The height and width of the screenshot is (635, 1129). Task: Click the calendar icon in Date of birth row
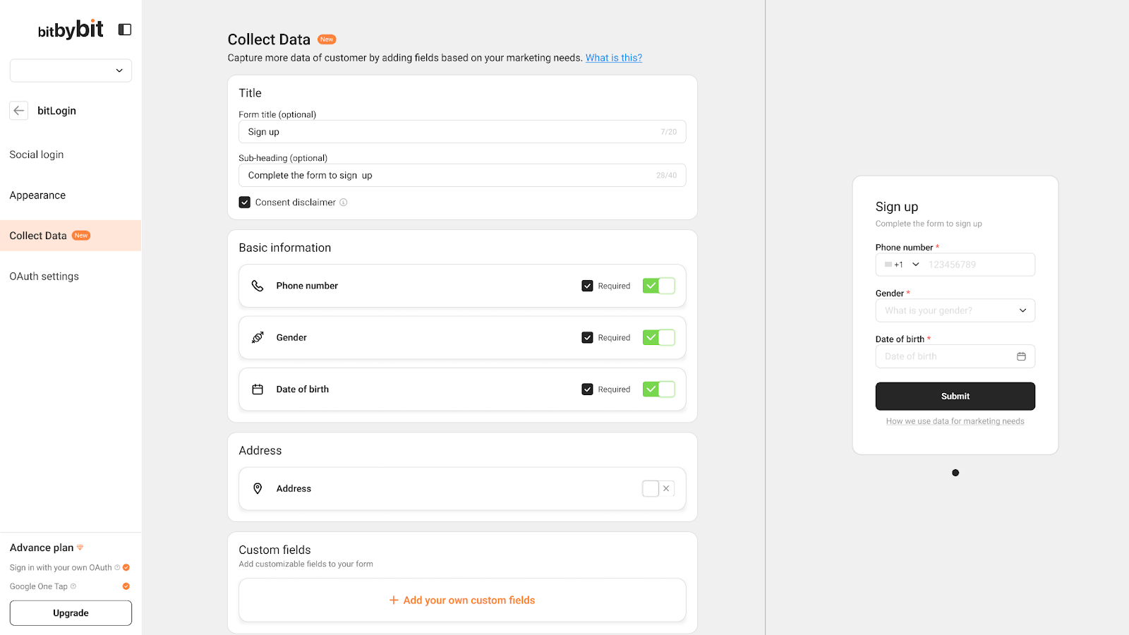(x=258, y=389)
